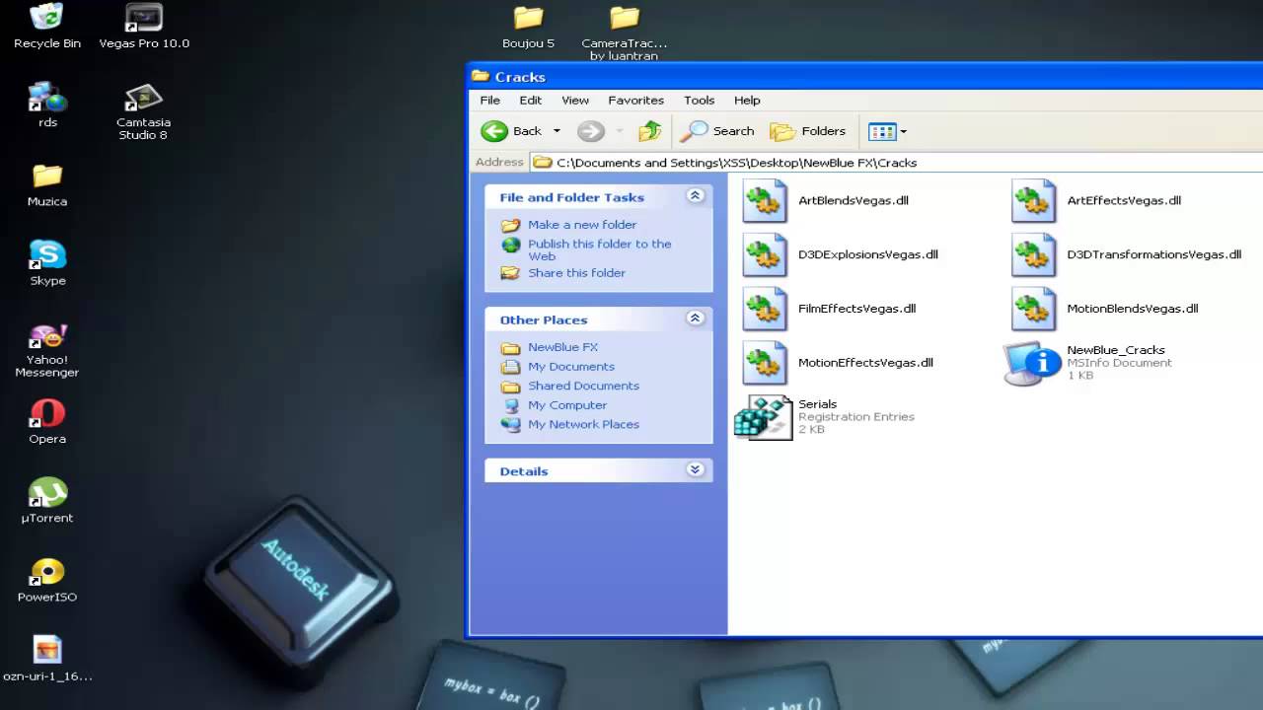Open the Back history dropdown arrow
The image size is (1263, 710).
tap(557, 131)
